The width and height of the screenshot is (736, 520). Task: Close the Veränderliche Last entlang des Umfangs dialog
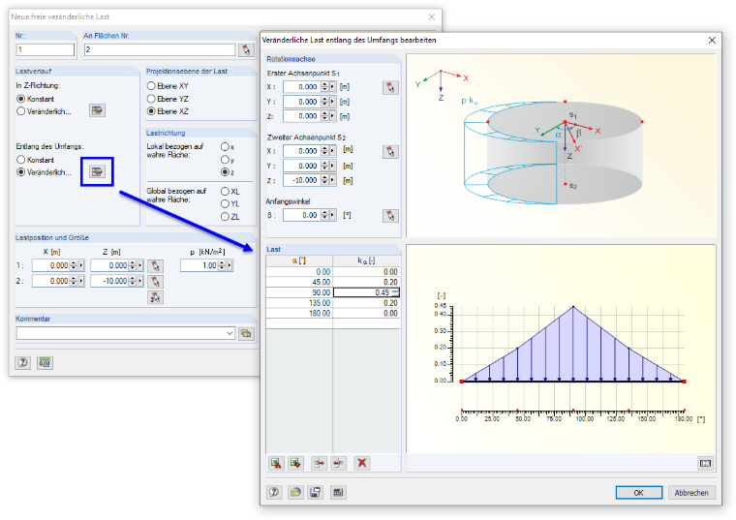(712, 41)
